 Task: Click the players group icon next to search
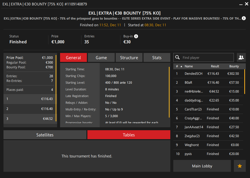[241, 57]
